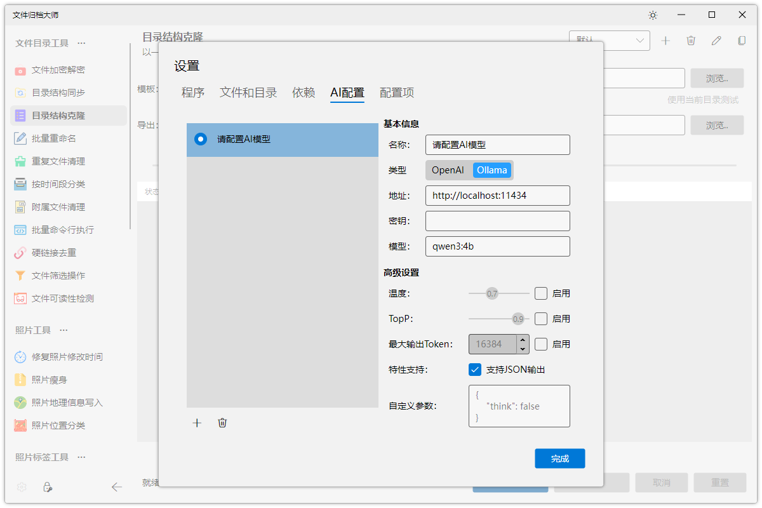Switch to the 配置项 tab

[x=396, y=92]
